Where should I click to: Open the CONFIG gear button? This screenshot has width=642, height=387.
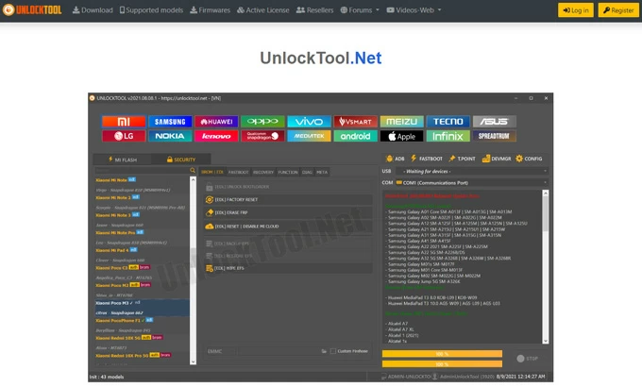click(529, 159)
